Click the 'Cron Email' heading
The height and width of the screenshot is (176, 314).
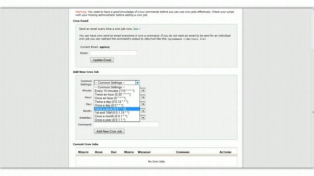[x=80, y=21]
